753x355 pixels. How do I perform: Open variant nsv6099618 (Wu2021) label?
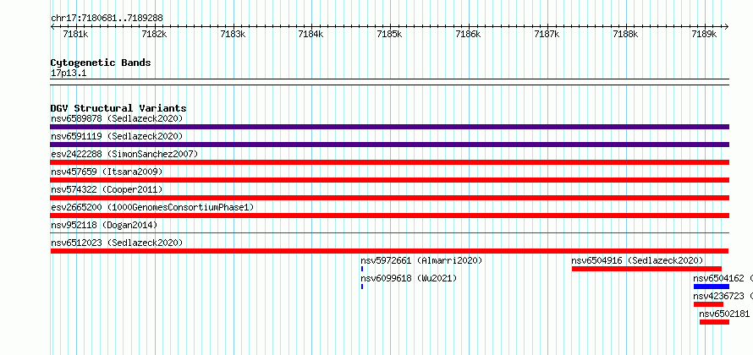click(409, 278)
